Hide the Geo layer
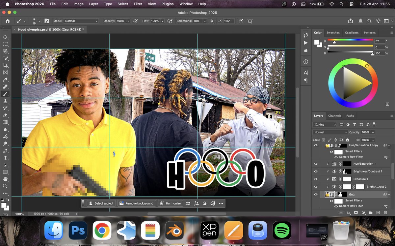 click(x=316, y=195)
